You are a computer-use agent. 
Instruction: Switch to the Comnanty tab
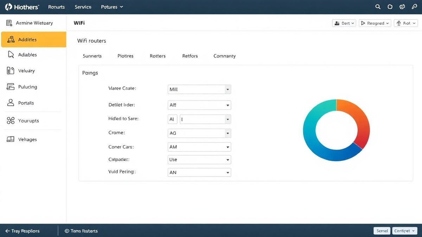point(224,56)
